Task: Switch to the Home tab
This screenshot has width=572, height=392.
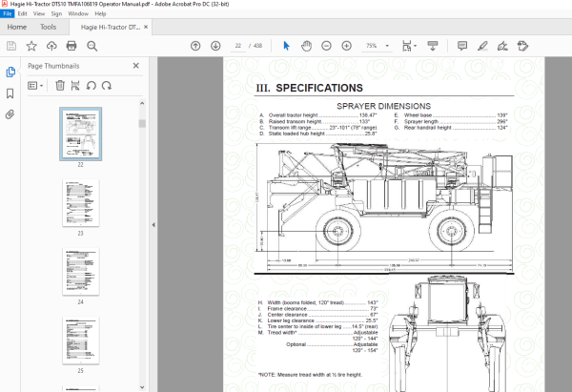Action: point(17,27)
